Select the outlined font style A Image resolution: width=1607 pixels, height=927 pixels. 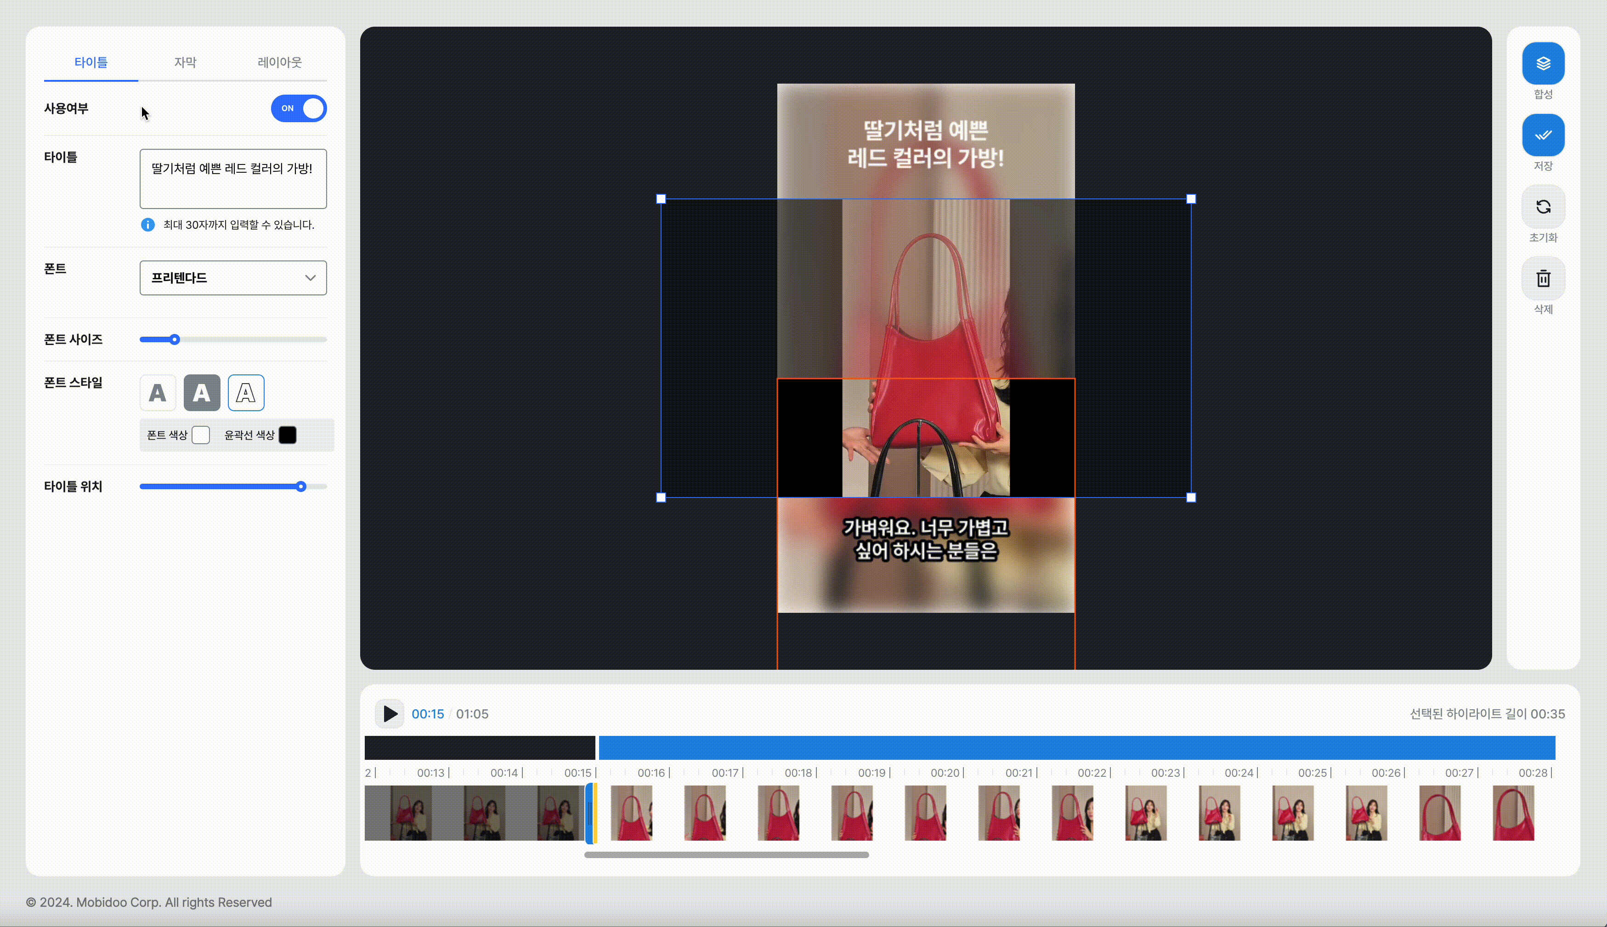tap(246, 393)
